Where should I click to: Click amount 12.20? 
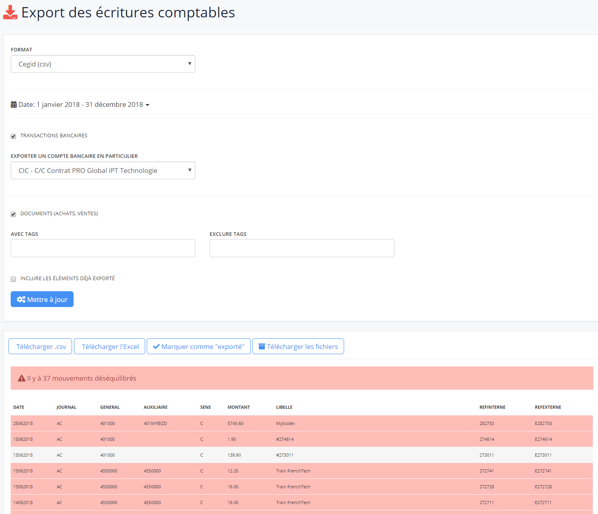coord(233,471)
